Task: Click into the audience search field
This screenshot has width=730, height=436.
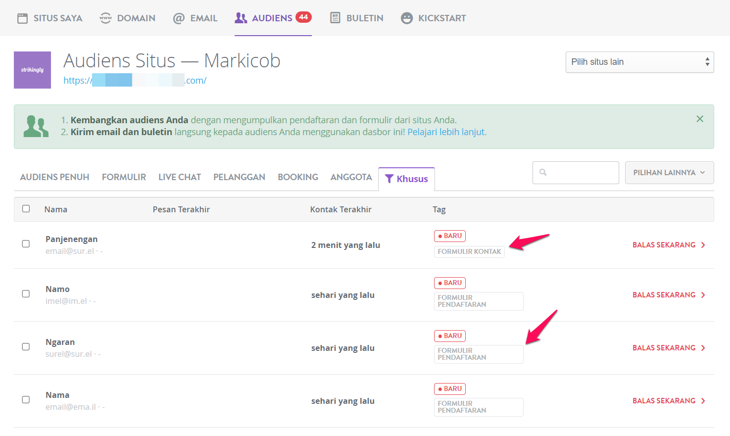Action: [576, 173]
